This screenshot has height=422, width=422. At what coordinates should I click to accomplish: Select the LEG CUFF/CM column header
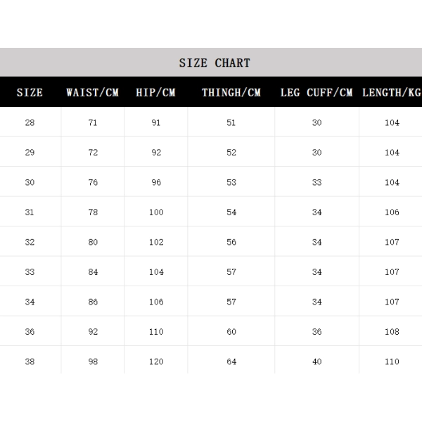click(x=316, y=92)
